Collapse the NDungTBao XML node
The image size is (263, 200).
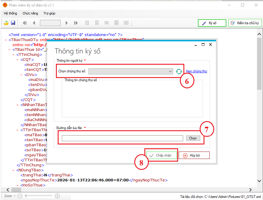click(x=14, y=170)
